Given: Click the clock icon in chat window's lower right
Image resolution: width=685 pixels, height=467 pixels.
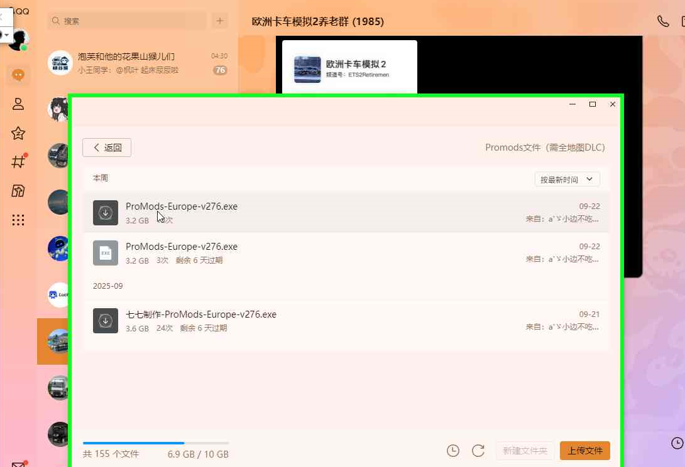Looking at the screenshot, I should [x=677, y=443].
